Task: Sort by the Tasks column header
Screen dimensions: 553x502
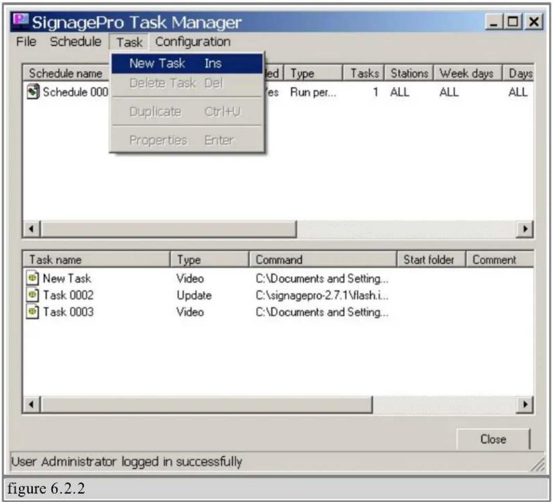Action: click(364, 73)
